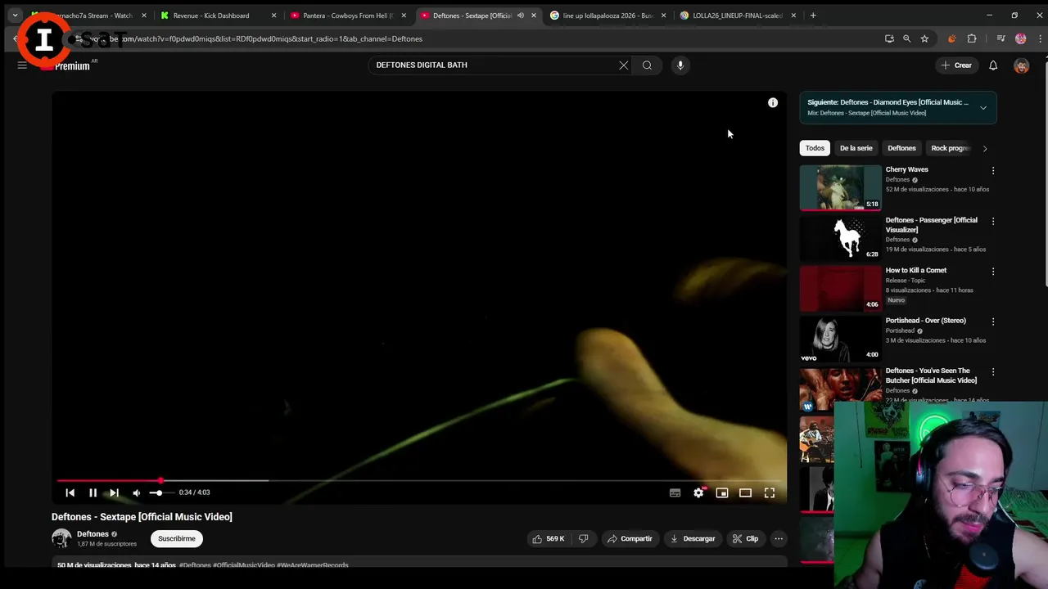The height and width of the screenshot is (589, 1048).
Task: Open the browser extensions puzzle icon
Action: point(972,38)
